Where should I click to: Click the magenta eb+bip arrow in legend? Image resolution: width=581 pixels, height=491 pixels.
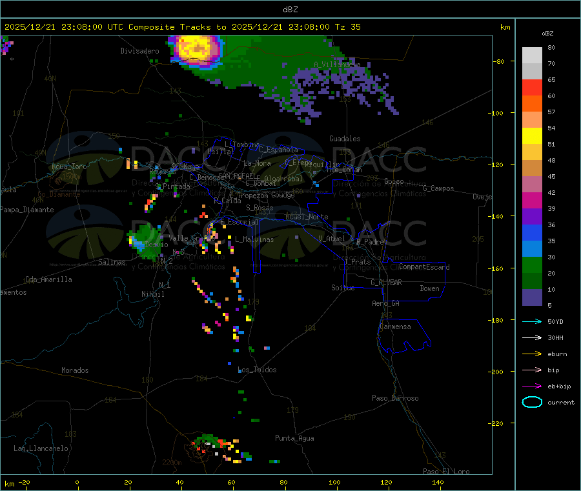click(x=532, y=386)
